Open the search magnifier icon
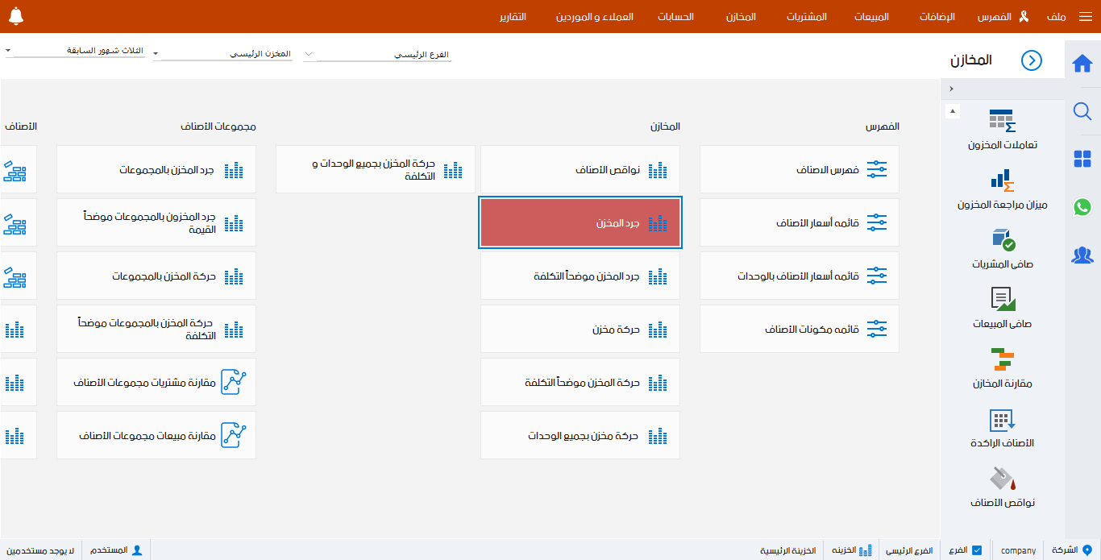The image size is (1101, 560). click(1082, 111)
